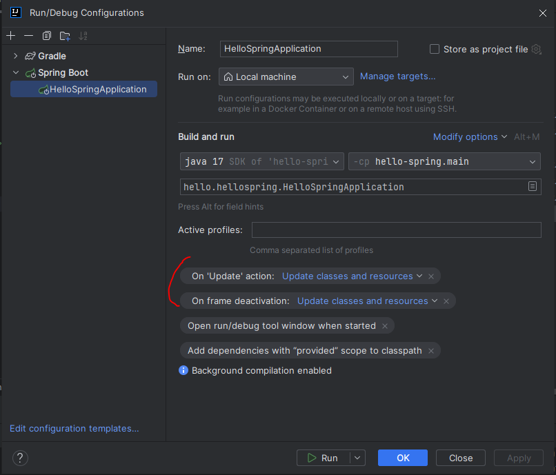
Task: Open the Store as project file settings gear
Action: [537, 49]
